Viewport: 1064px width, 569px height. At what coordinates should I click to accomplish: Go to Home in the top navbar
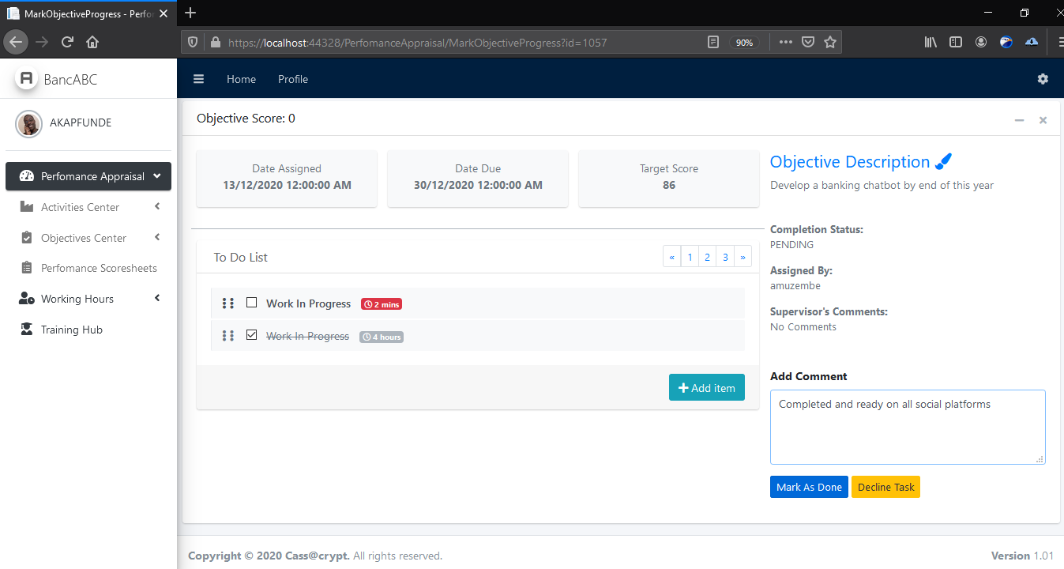[241, 79]
